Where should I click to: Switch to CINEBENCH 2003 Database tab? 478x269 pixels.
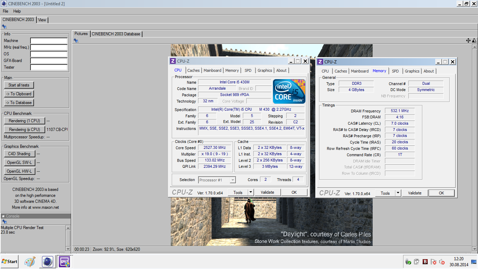[116, 34]
